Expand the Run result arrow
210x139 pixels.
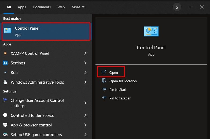(x=85, y=72)
